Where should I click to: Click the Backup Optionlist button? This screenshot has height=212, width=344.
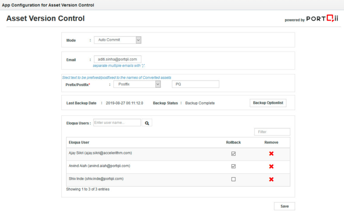tap(268, 103)
